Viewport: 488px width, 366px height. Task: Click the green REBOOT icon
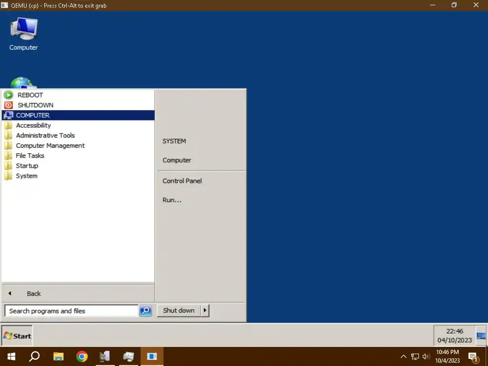(x=9, y=95)
